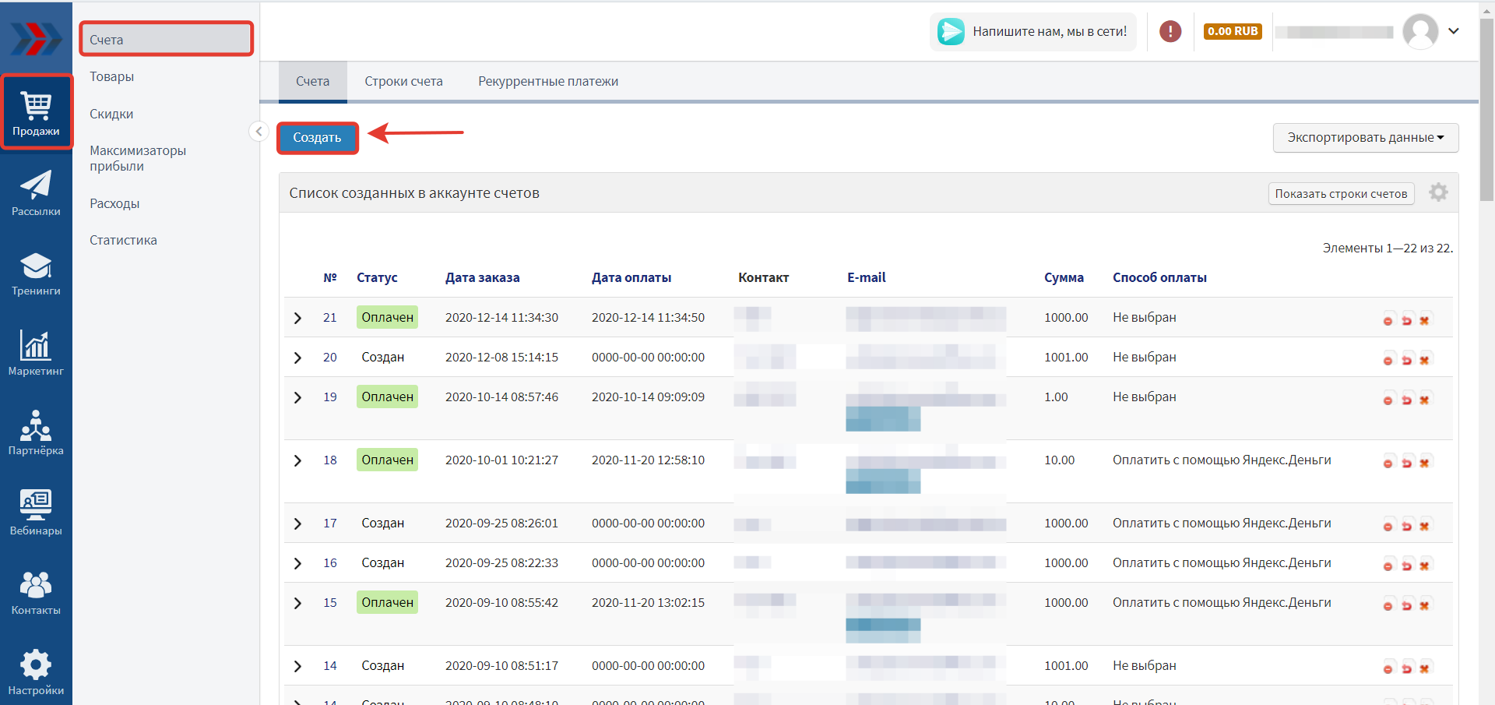Sort by the Сумма column header
The width and height of the screenshot is (1495, 705).
point(1064,277)
